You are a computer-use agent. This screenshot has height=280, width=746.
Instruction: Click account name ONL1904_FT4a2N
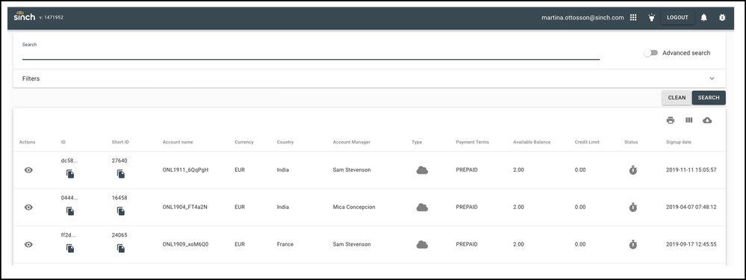tap(185, 208)
